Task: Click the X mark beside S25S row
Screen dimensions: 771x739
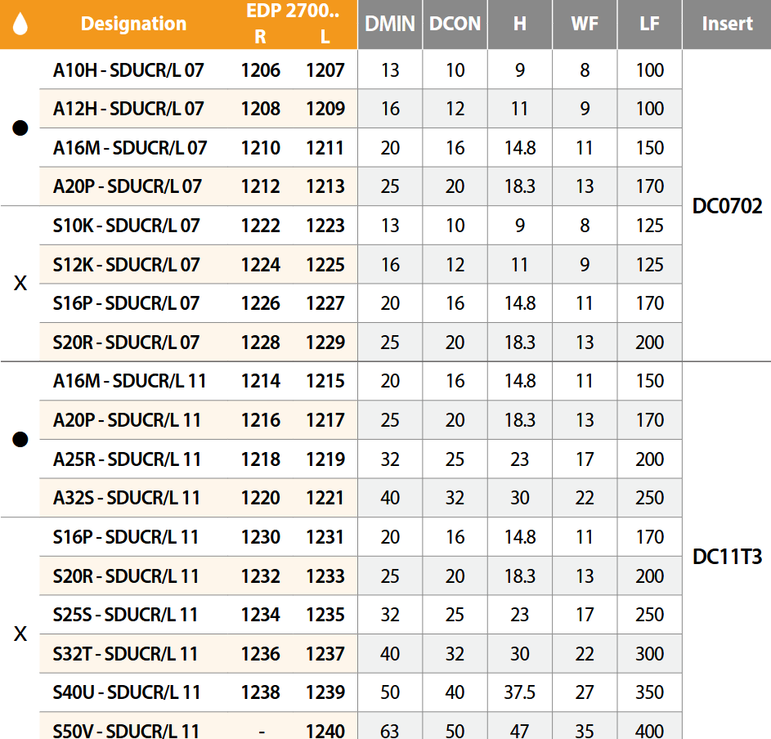Action: [21, 634]
